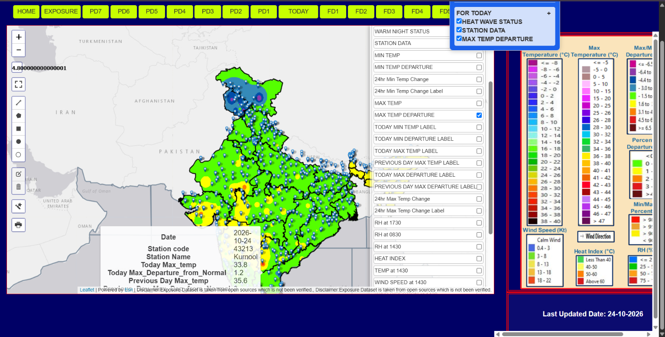
Task: Zoom out of the map
Action: (x=19, y=50)
